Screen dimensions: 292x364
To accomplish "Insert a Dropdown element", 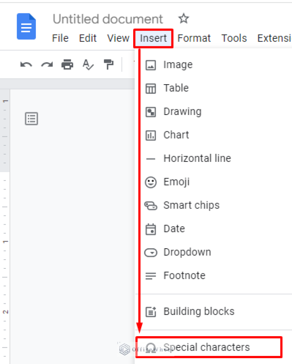I will tap(187, 252).
